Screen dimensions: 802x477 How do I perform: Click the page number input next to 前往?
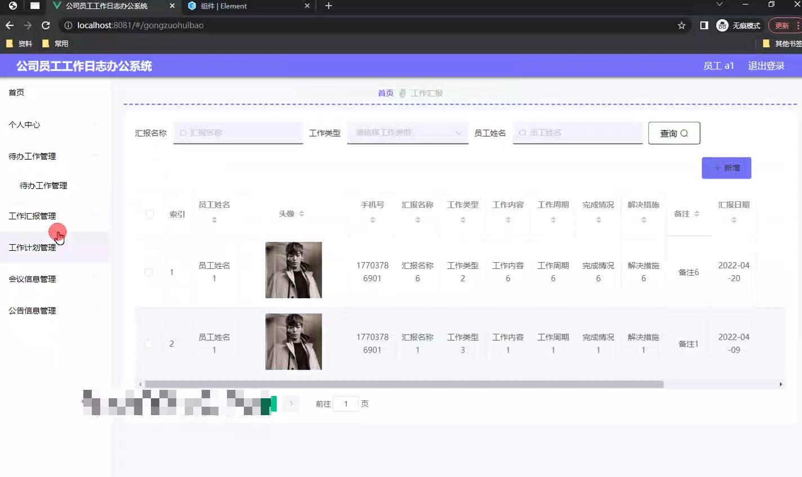[345, 403]
